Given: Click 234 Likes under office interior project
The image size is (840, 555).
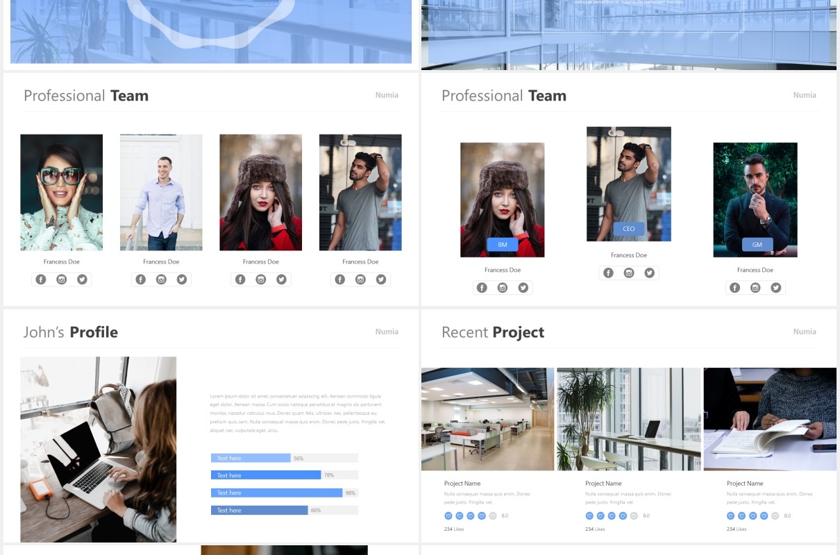Looking at the screenshot, I should tap(454, 529).
